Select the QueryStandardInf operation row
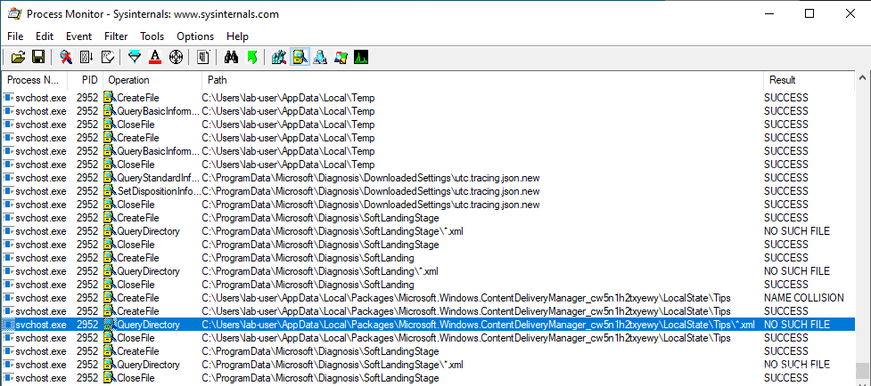This screenshot has height=386, width=871. point(428,178)
